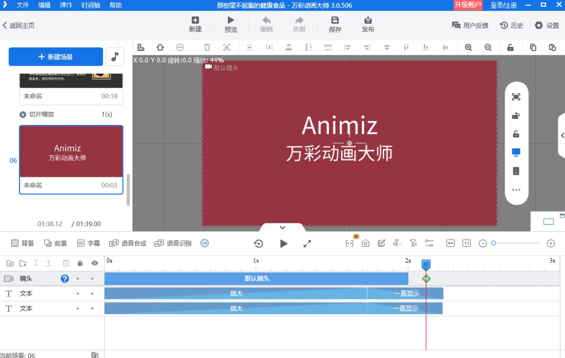Viewport: 565px width, 358px height.
Task: Open 设置 settings
Action: pos(547,26)
